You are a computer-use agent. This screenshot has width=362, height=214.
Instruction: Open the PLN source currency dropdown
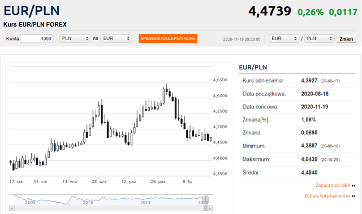(75, 38)
